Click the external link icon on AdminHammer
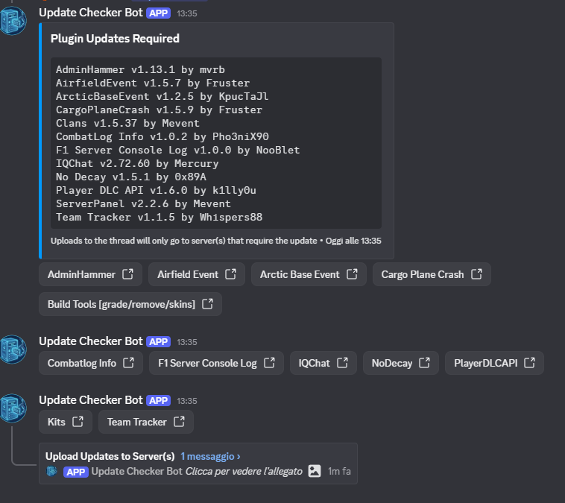Image resolution: width=565 pixels, height=503 pixels. pos(127,274)
